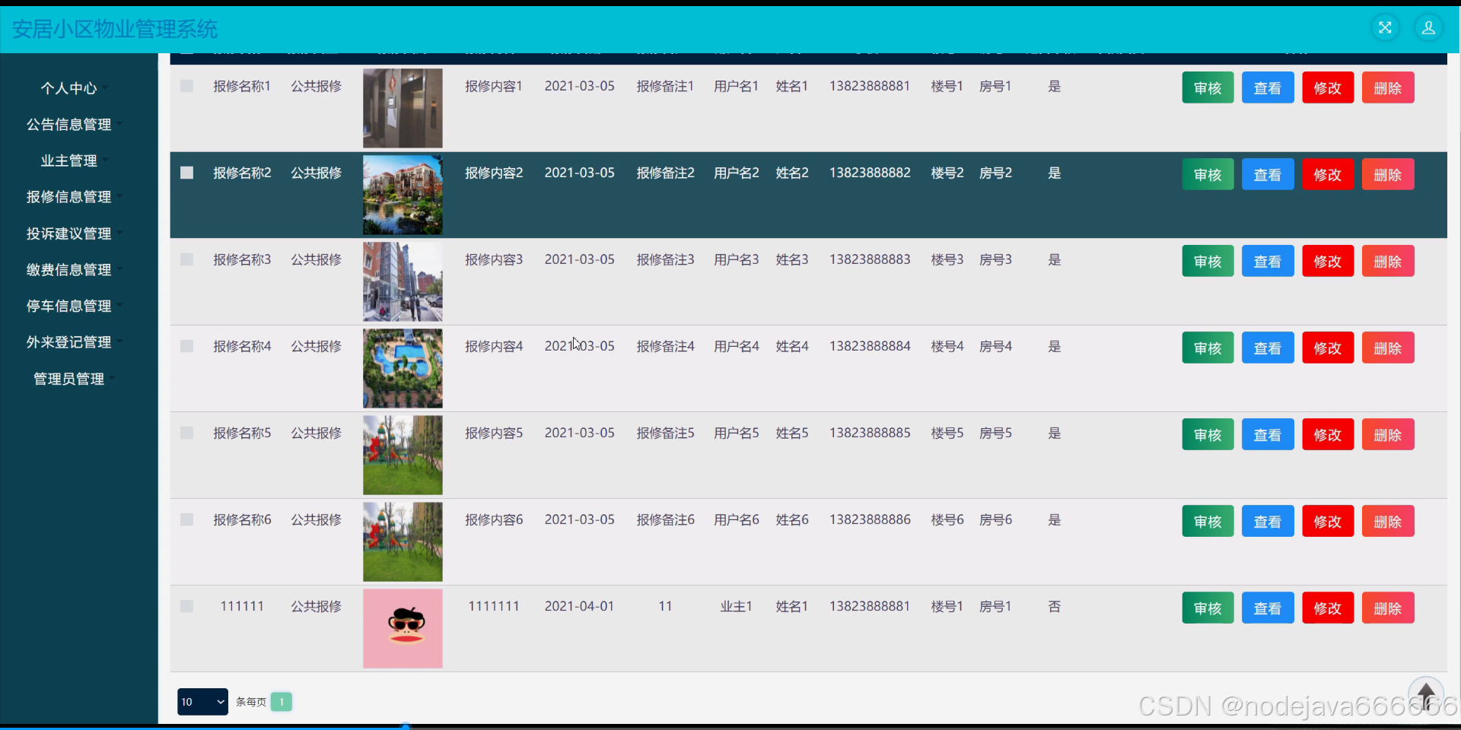The image size is (1461, 730).
Task: Tick the checkbox for 报修名称2 row
Action: tap(186, 173)
